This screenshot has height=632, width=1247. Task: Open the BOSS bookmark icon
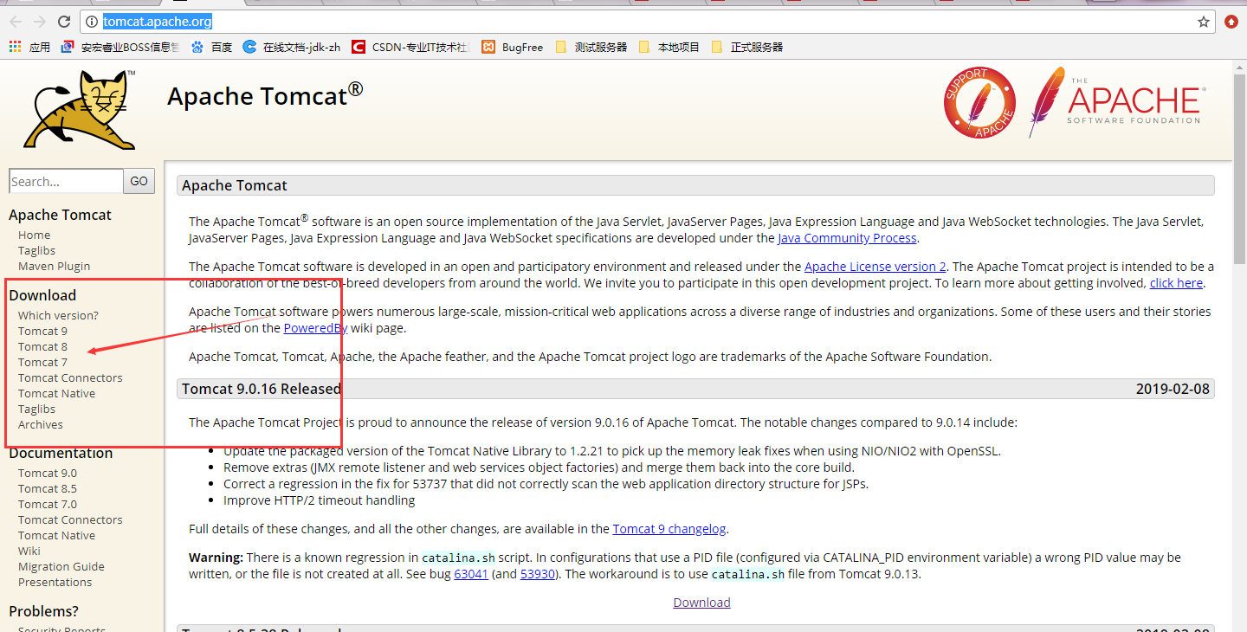click(68, 47)
